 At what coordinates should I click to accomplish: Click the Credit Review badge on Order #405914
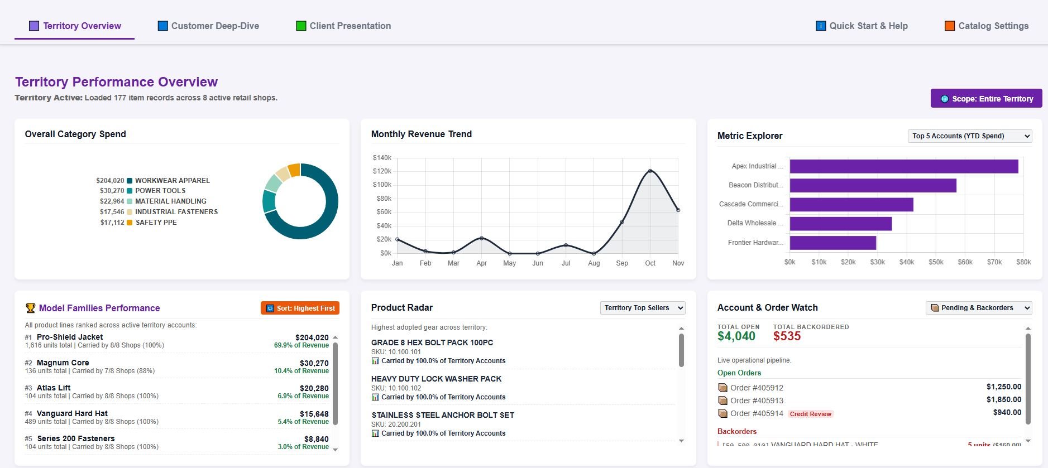tap(810, 414)
